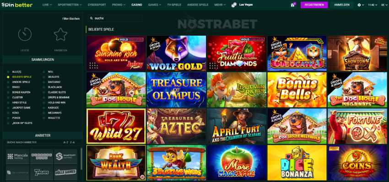
Task: Open the Showdown game
Action: [x=357, y=54]
